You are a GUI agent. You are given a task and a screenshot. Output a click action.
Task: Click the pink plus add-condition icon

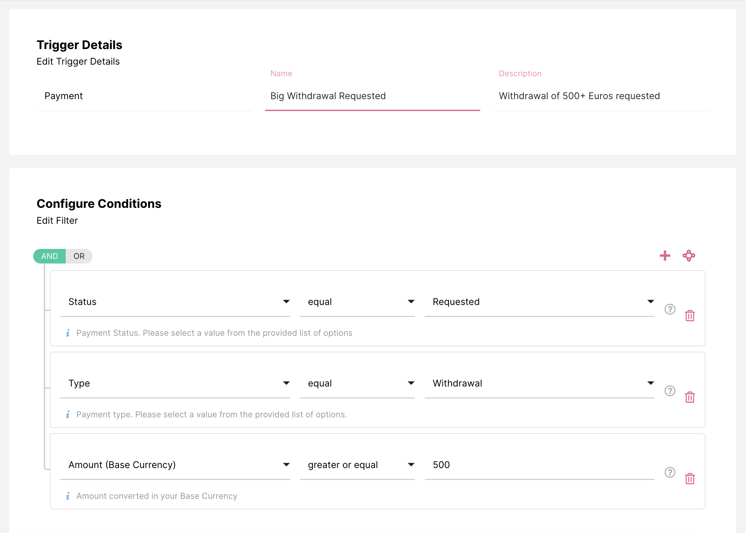(665, 256)
